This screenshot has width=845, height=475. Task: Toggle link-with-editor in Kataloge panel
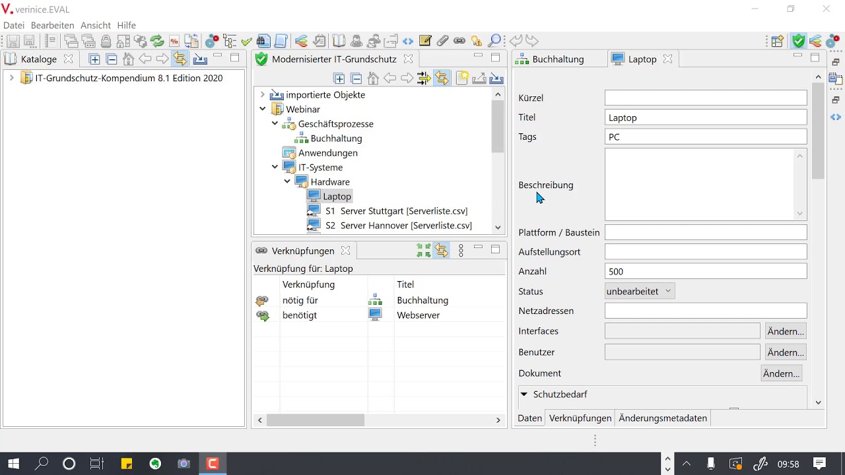180,59
